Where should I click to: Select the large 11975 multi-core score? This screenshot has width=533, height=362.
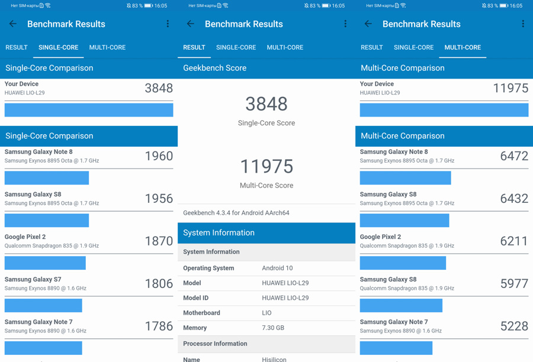(266, 166)
